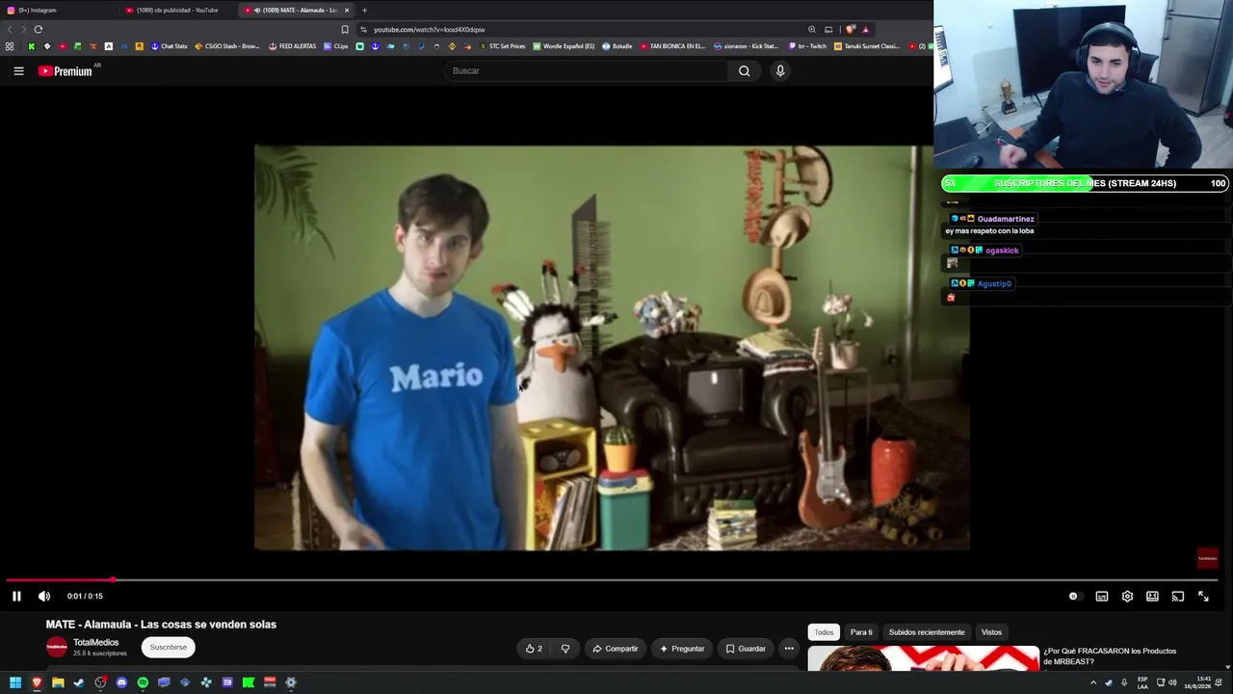This screenshot has height=694, width=1233.
Task: Open the CSGO Stash bookmark
Action: pyautogui.click(x=227, y=46)
